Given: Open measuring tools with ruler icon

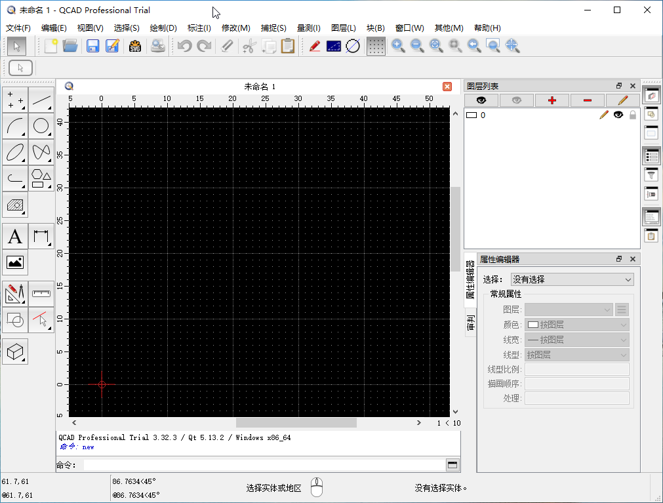Looking at the screenshot, I should pyautogui.click(x=41, y=294).
